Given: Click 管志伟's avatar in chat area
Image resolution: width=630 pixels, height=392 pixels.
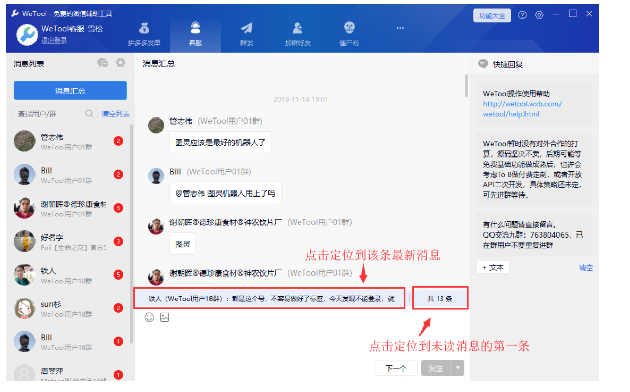Looking at the screenshot, I should coord(156,125).
